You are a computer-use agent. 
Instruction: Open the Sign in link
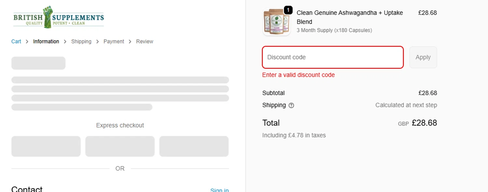pyautogui.click(x=219, y=190)
